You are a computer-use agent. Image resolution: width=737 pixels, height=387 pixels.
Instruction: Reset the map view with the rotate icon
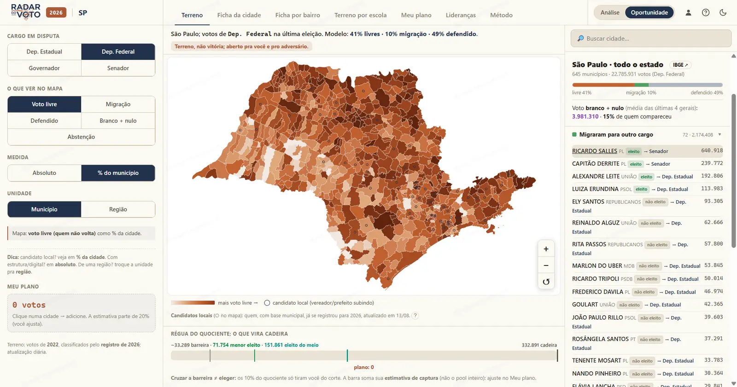546,282
